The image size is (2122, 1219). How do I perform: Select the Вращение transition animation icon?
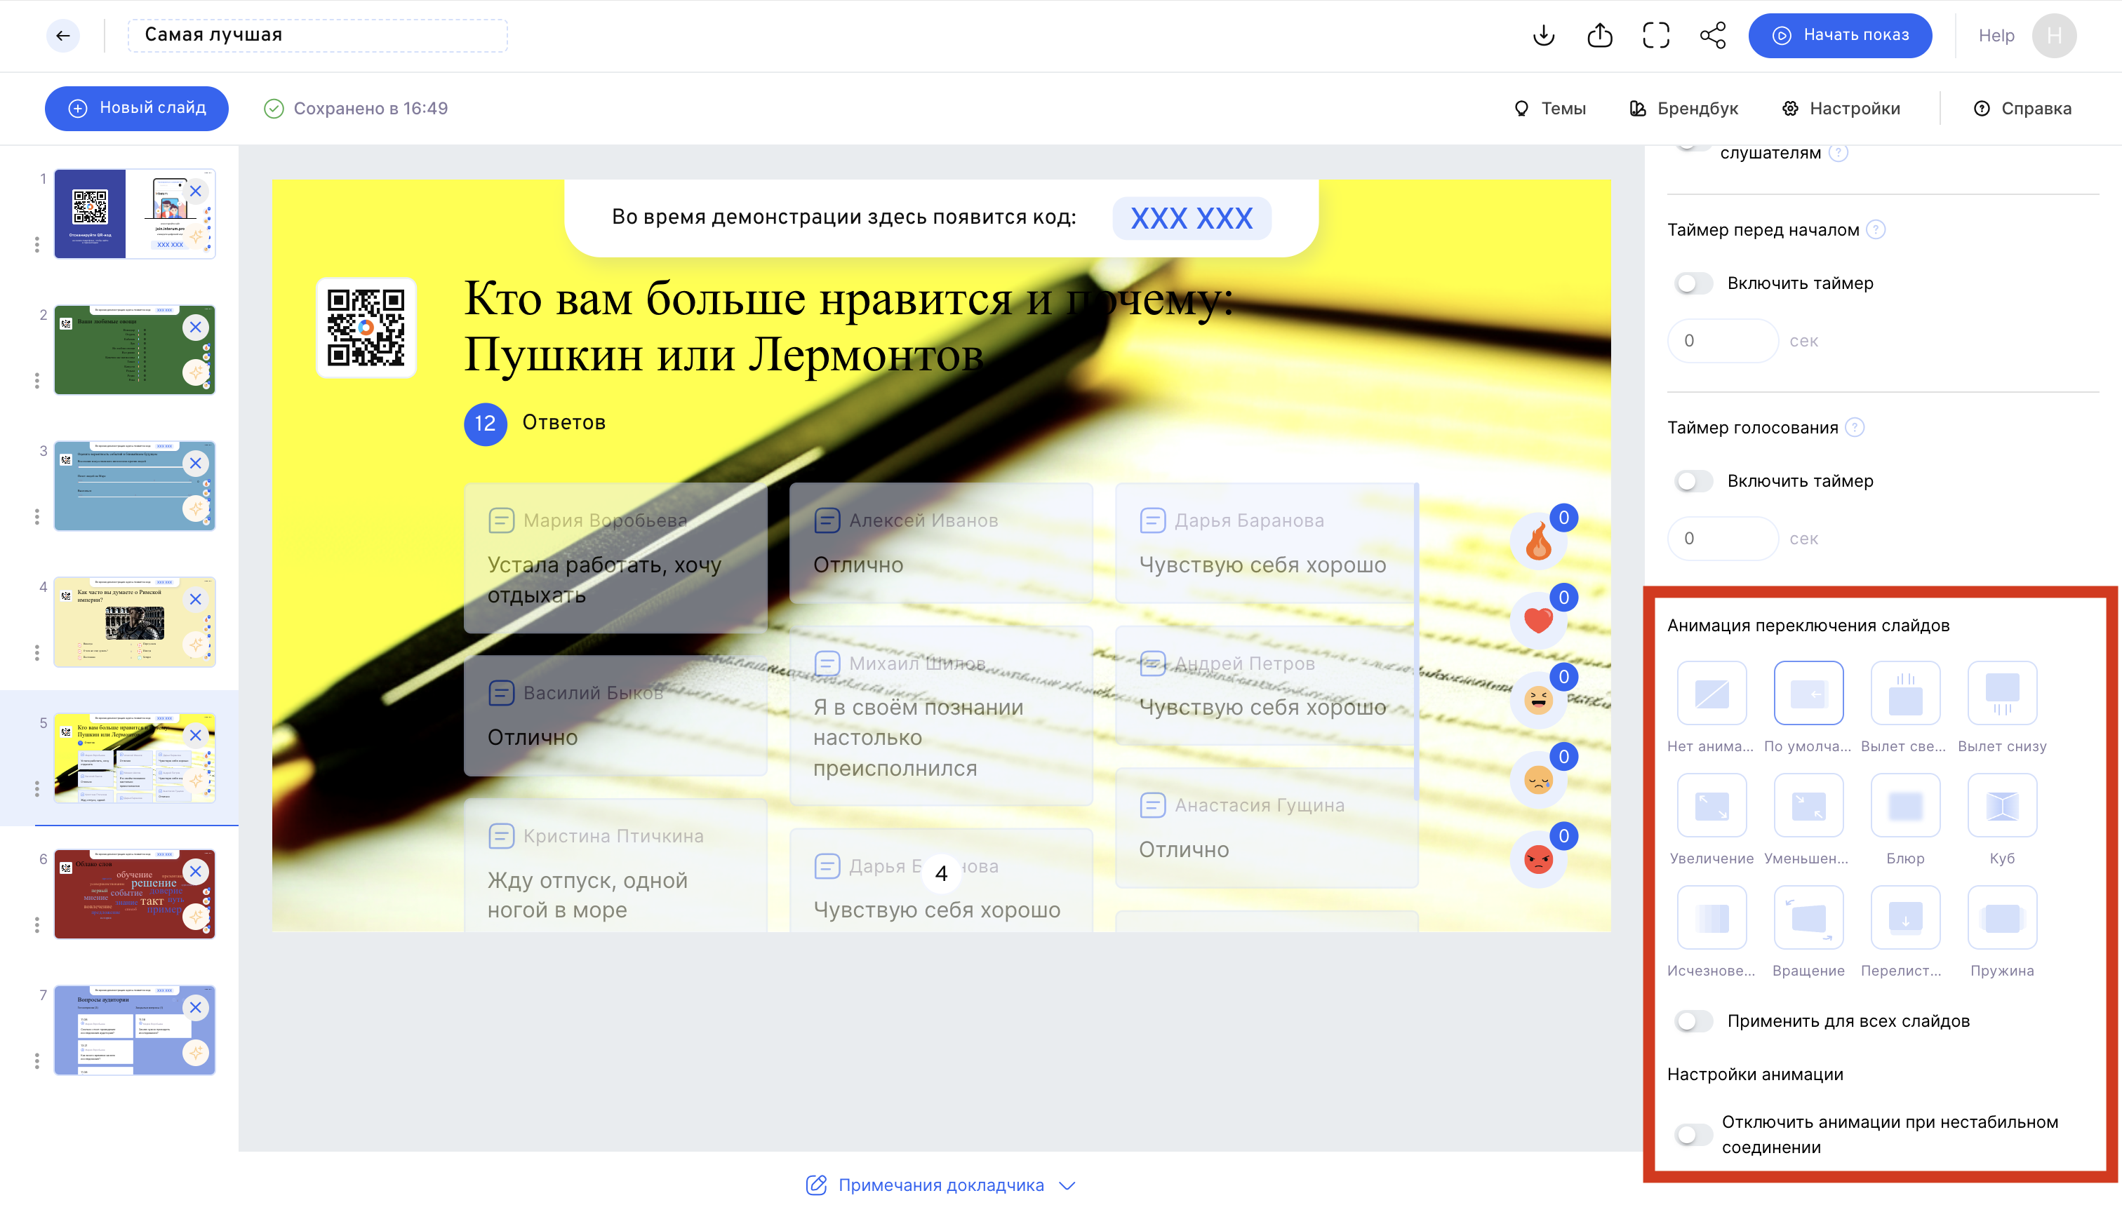point(1808,918)
